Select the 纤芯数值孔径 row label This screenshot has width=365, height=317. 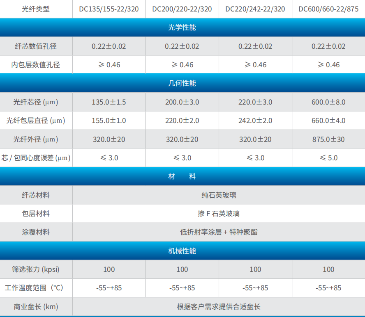pyautogui.click(x=36, y=46)
